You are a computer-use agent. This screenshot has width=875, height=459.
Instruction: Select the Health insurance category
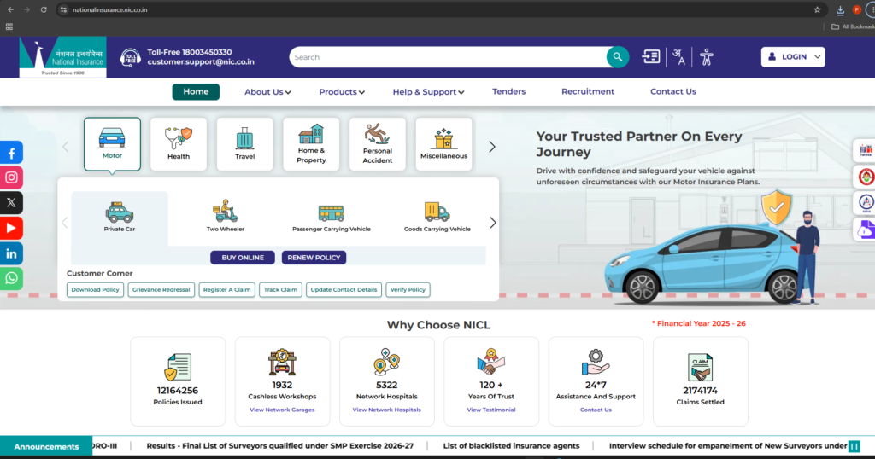179,143
